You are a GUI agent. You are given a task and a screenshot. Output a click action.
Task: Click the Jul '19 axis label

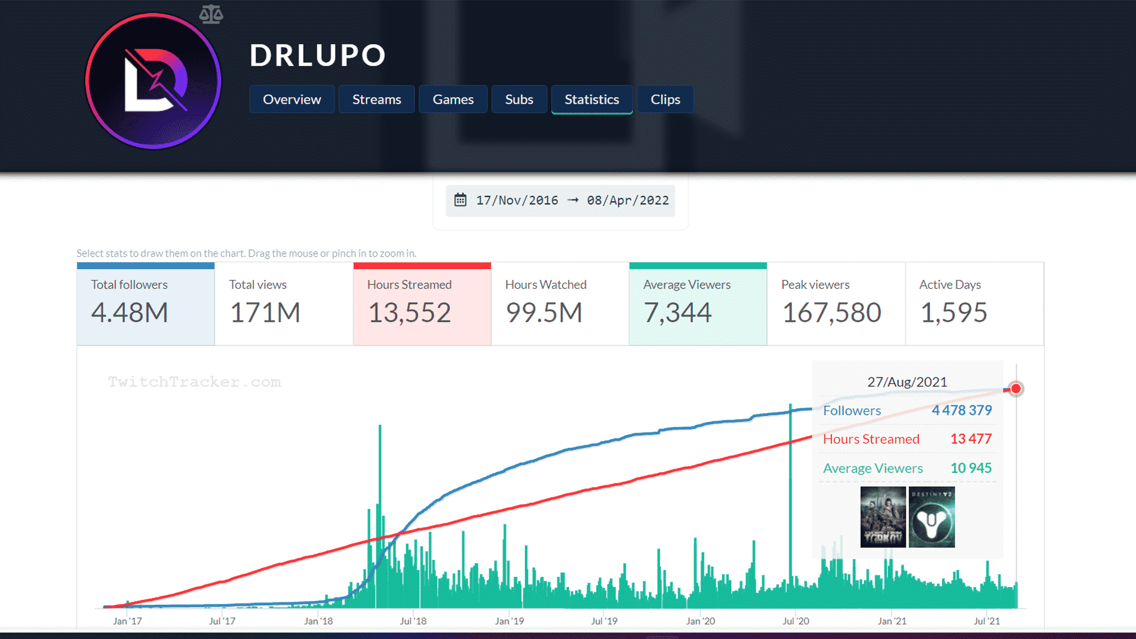(604, 621)
